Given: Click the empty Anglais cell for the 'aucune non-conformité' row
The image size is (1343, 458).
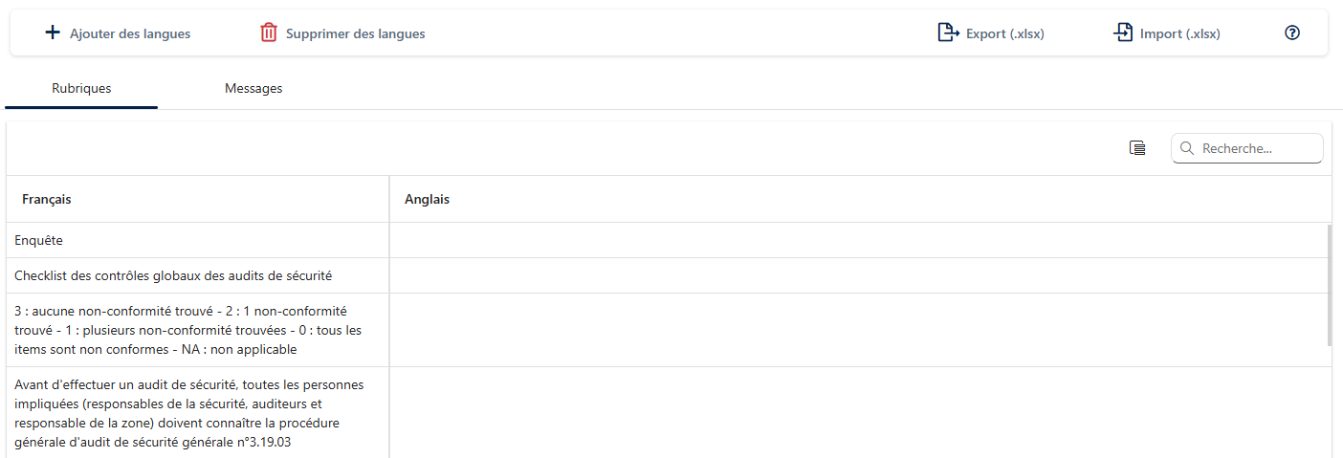Looking at the screenshot, I should coord(858,330).
